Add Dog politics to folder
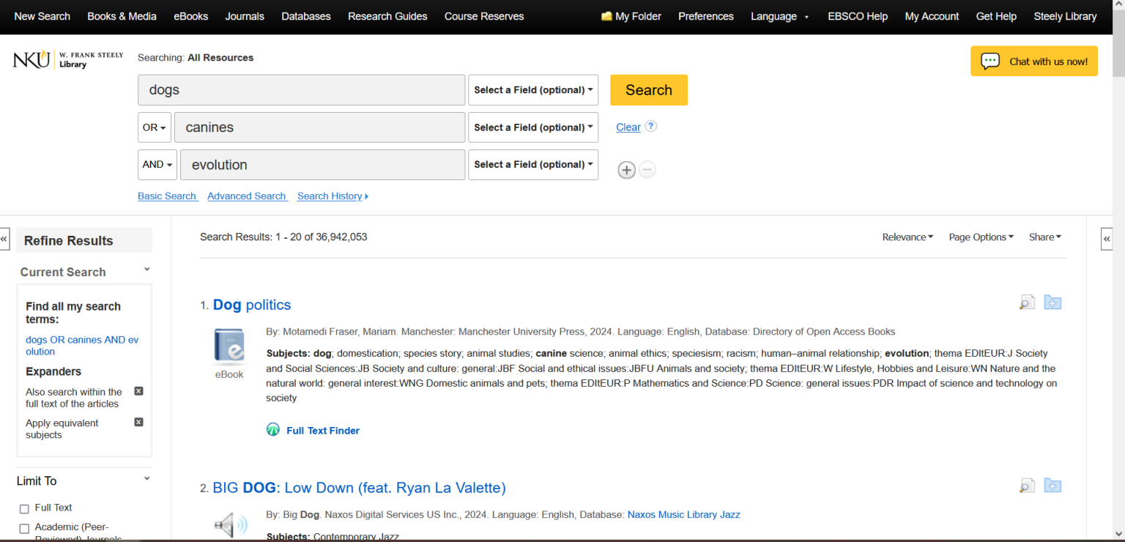The image size is (1125, 542). pos(1052,302)
